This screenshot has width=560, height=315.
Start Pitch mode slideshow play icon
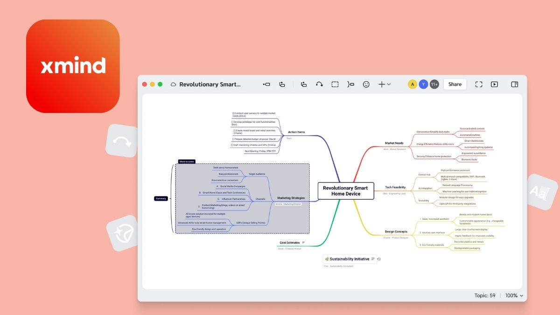click(x=494, y=84)
